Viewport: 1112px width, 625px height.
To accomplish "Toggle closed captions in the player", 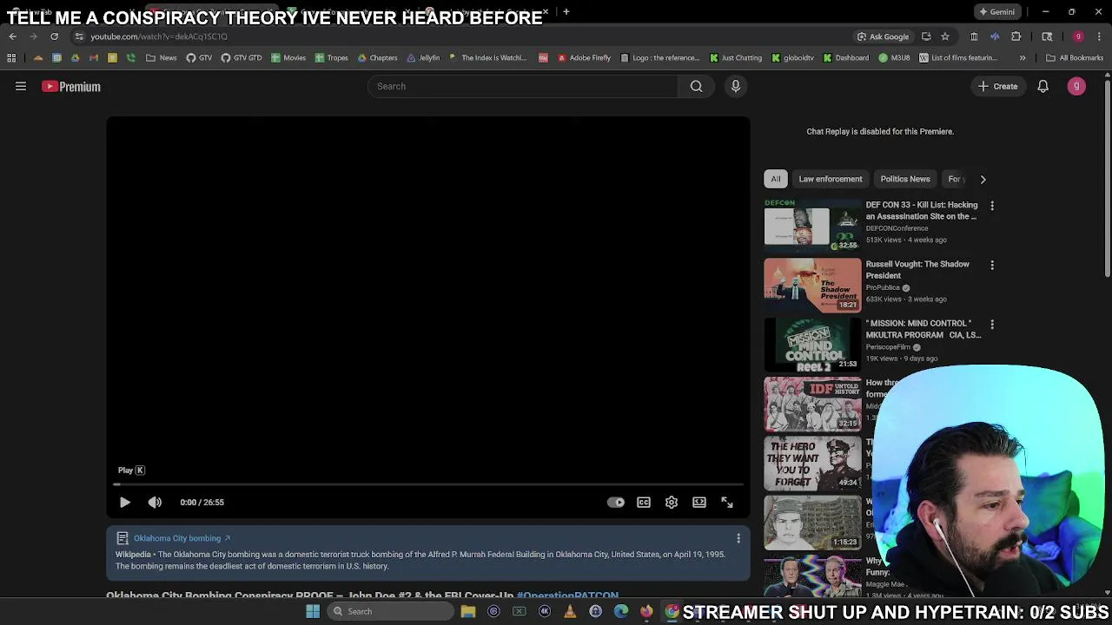I will (644, 502).
